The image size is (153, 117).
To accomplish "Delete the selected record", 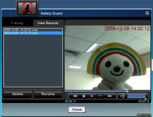I will point(18,94).
